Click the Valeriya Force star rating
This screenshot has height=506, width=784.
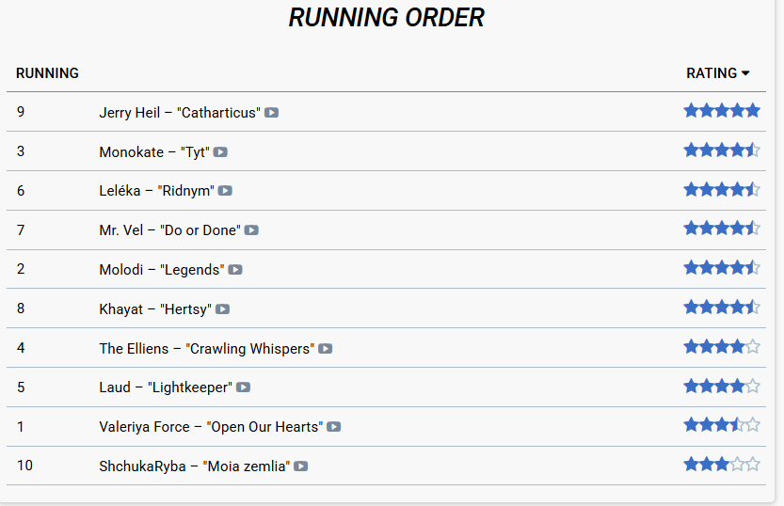coord(721,425)
